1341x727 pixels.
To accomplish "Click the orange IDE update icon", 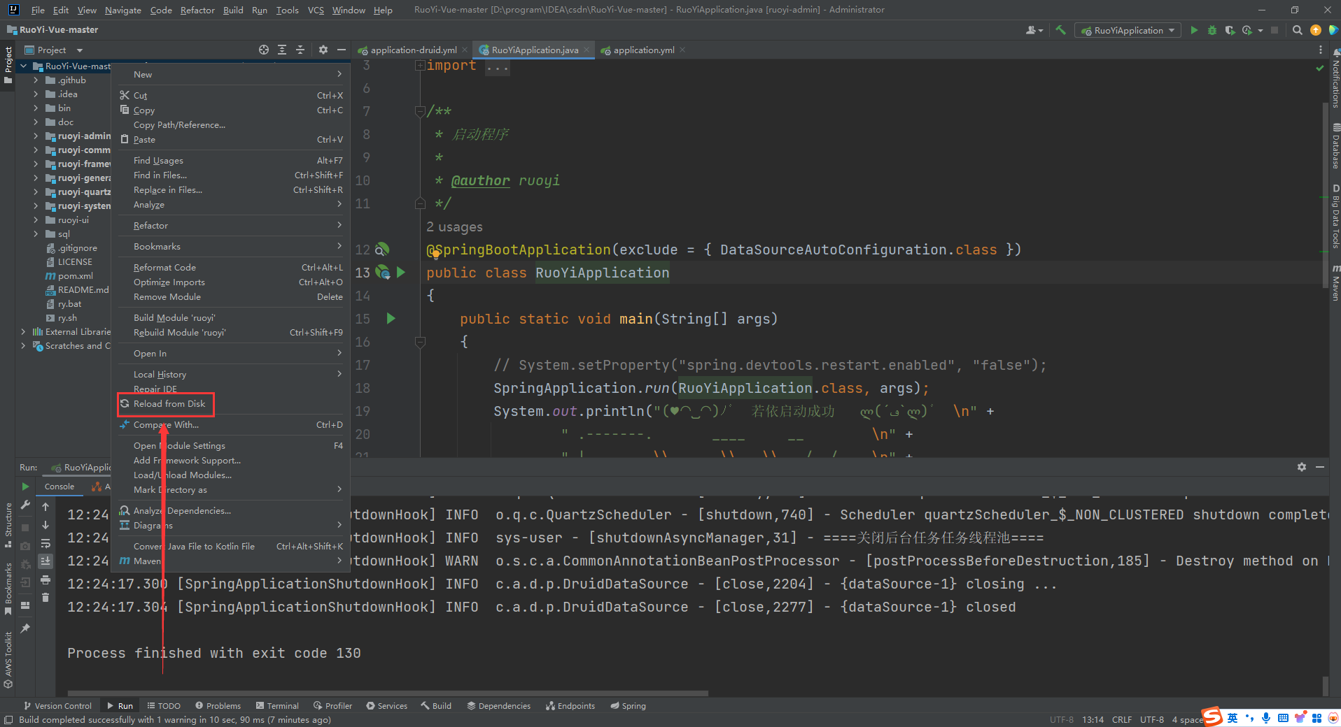I will point(1315,30).
